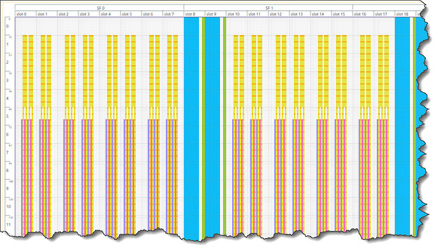Select the SF 1 subframe header
The height and width of the screenshot is (252, 440).
pyautogui.click(x=268, y=8)
